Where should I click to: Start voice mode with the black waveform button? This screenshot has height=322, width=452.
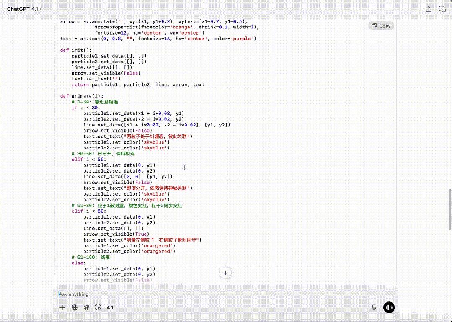[x=389, y=307]
